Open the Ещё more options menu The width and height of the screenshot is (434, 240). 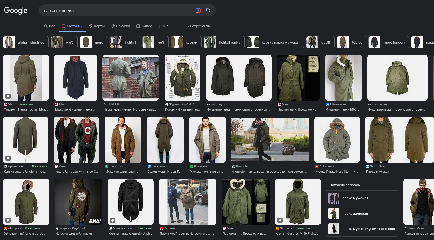coord(163,26)
